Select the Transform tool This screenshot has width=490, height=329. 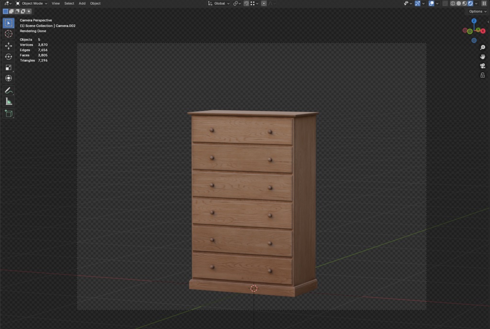[x=9, y=78]
